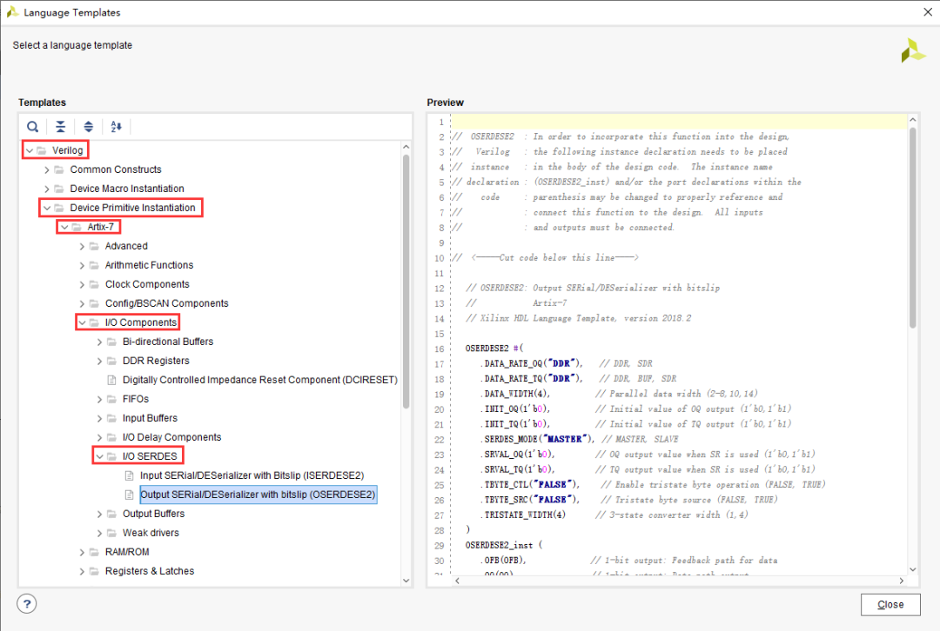Expand the Advanced folder chevron
This screenshot has width=940, height=631.
click(82, 246)
